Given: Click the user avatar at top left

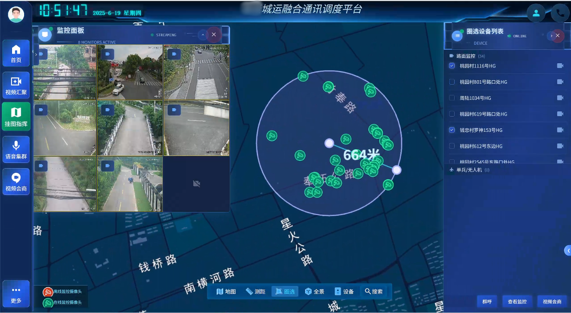Looking at the screenshot, I should (x=16, y=14).
